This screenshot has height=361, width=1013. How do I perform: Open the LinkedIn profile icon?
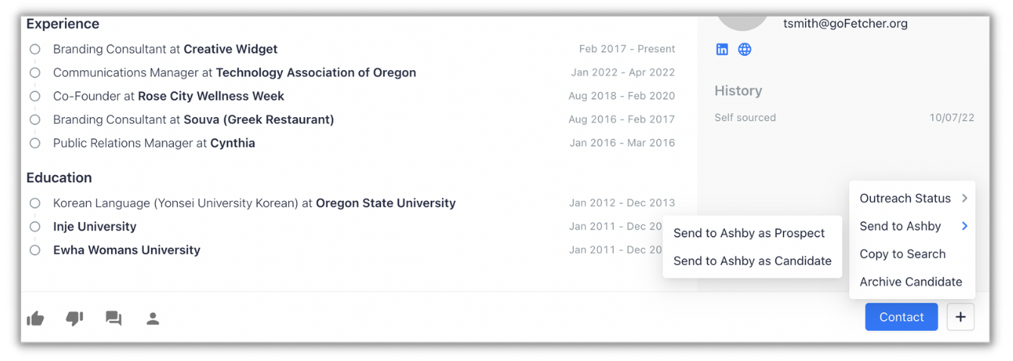(722, 50)
